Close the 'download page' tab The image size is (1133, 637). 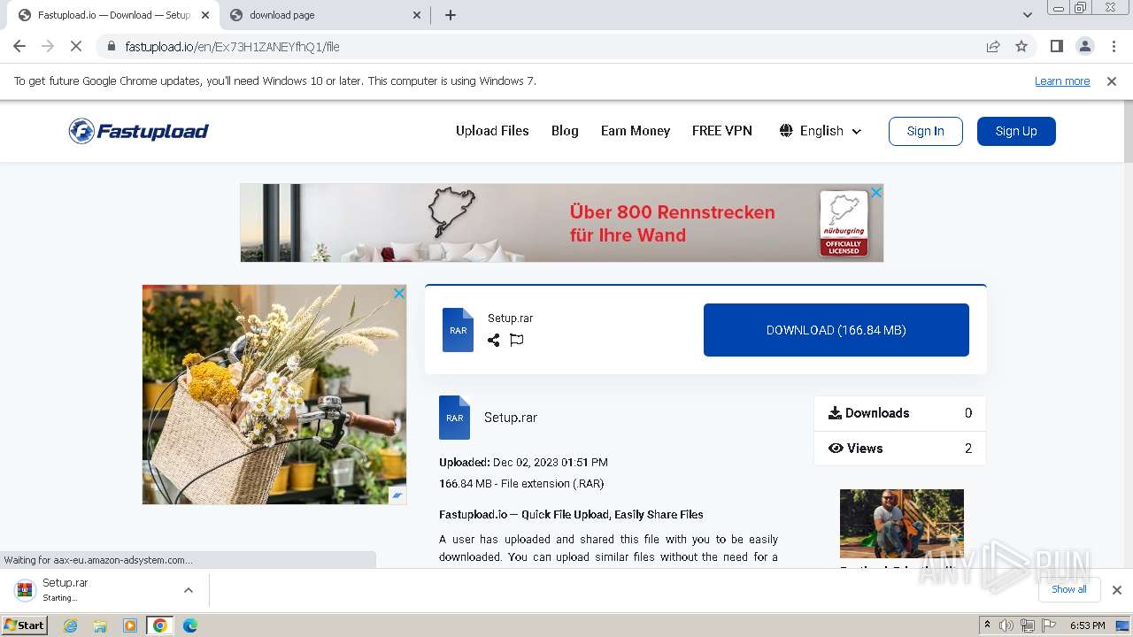click(417, 15)
